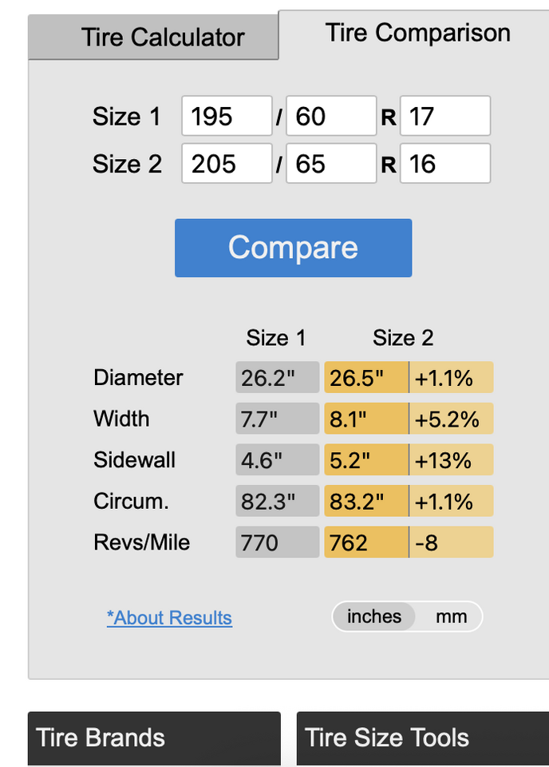The width and height of the screenshot is (549, 767).
Task: Click the Size 2 aspect ratio field showing 65
Action: point(331,164)
